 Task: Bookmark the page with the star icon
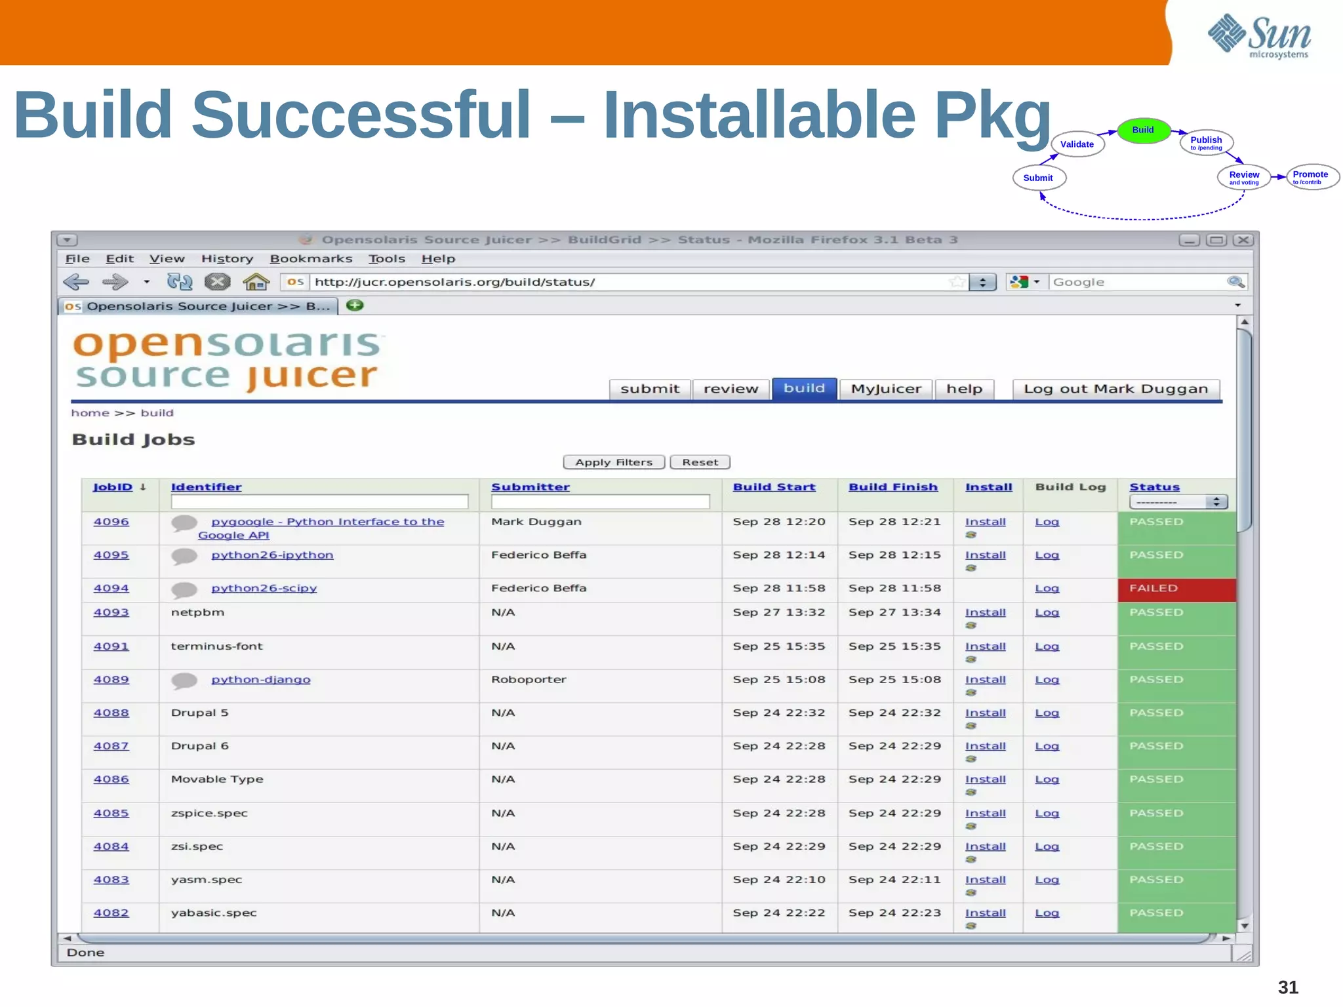tap(957, 282)
